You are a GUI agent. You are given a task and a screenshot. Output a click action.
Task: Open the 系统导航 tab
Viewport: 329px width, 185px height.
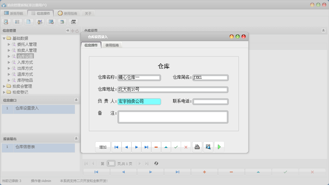(x=14, y=13)
